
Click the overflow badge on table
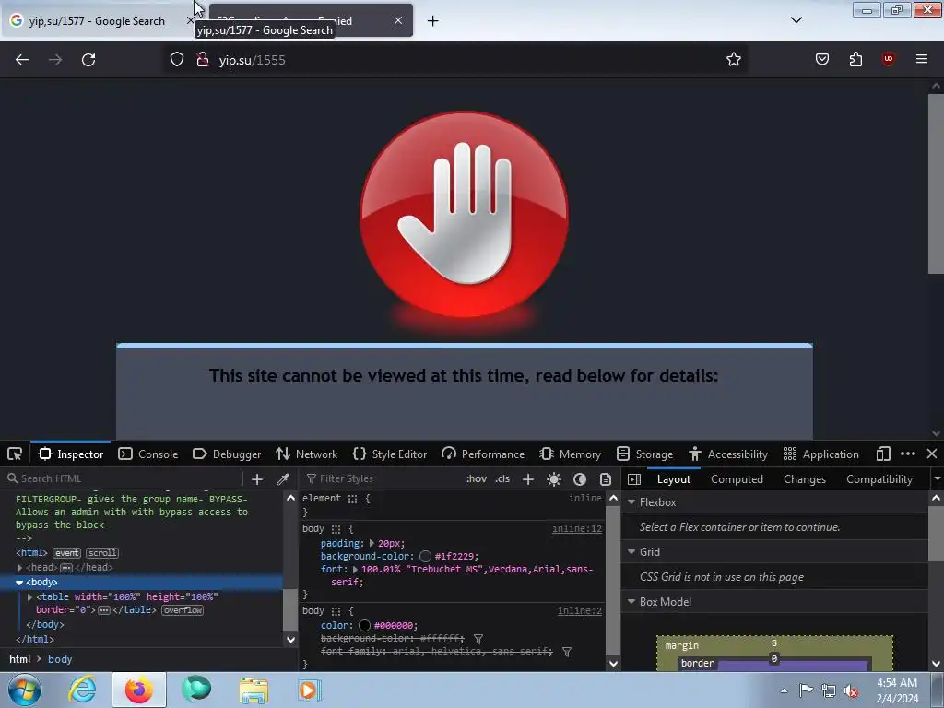coord(183,610)
